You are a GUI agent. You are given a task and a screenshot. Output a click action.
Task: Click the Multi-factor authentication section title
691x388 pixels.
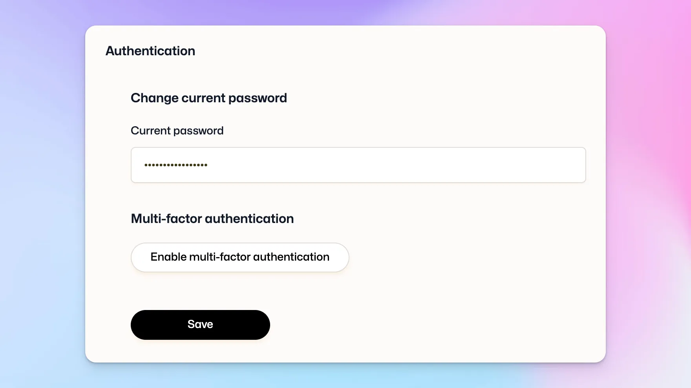coord(212,219)
